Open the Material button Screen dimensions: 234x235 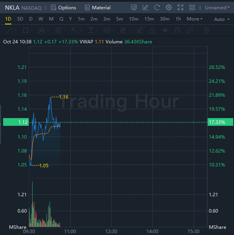(98, 7)
